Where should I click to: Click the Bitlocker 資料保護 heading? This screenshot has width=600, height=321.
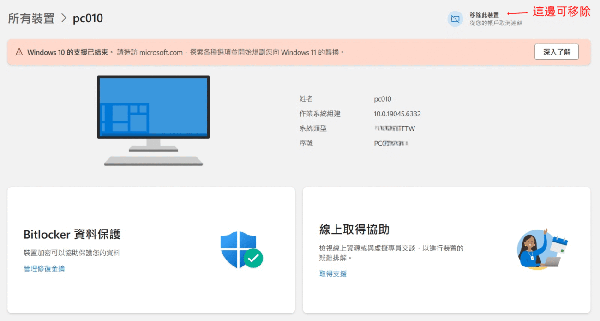tap(72, 234)
